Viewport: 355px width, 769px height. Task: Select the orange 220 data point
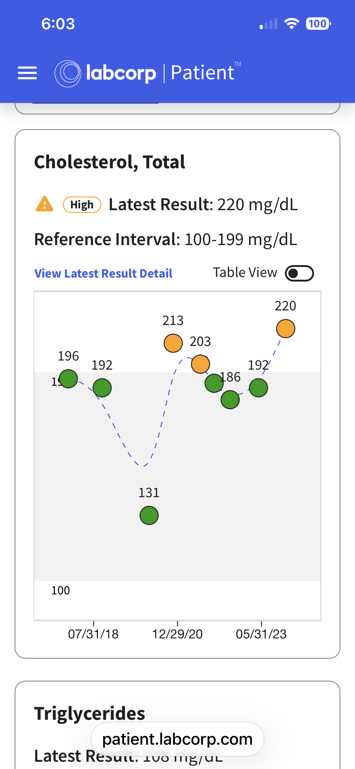286,329
